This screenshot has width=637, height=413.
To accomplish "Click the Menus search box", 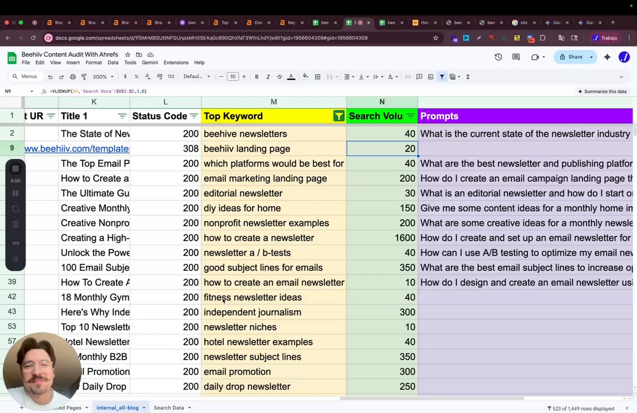I will tap(25, 76).
